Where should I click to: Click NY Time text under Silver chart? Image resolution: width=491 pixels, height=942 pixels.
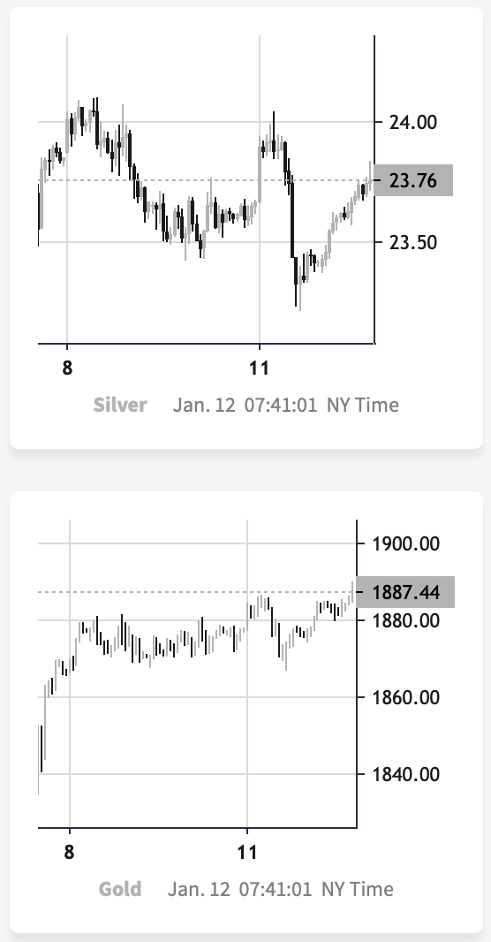tap(363, 405)
